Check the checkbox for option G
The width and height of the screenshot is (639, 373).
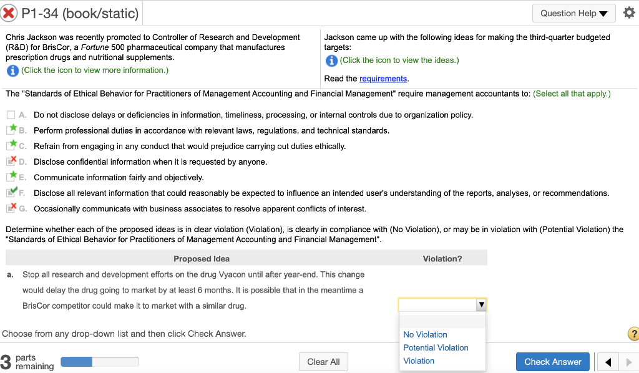click(11, 208)
